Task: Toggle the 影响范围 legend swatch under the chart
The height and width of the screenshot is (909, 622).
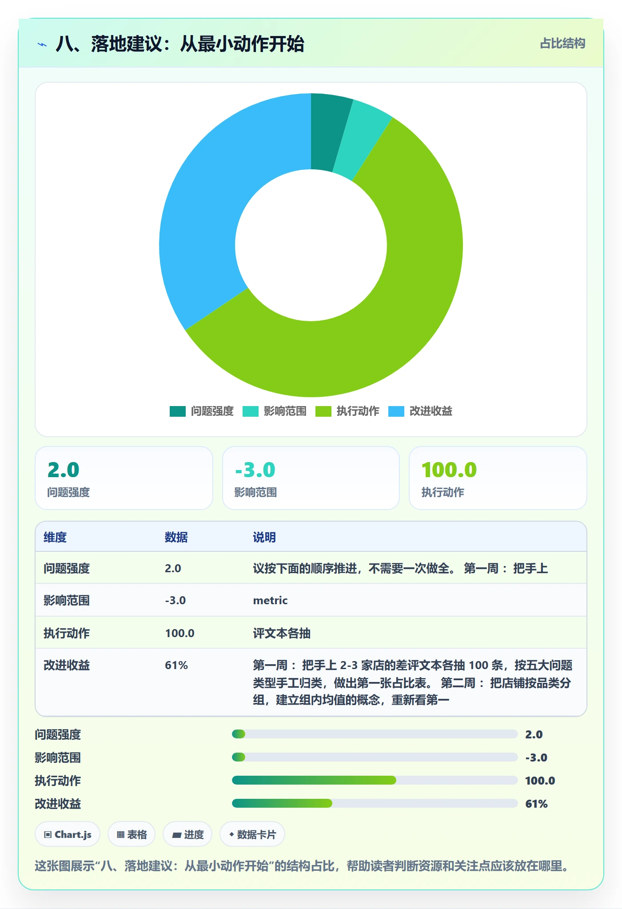Action: coord(250,411)
